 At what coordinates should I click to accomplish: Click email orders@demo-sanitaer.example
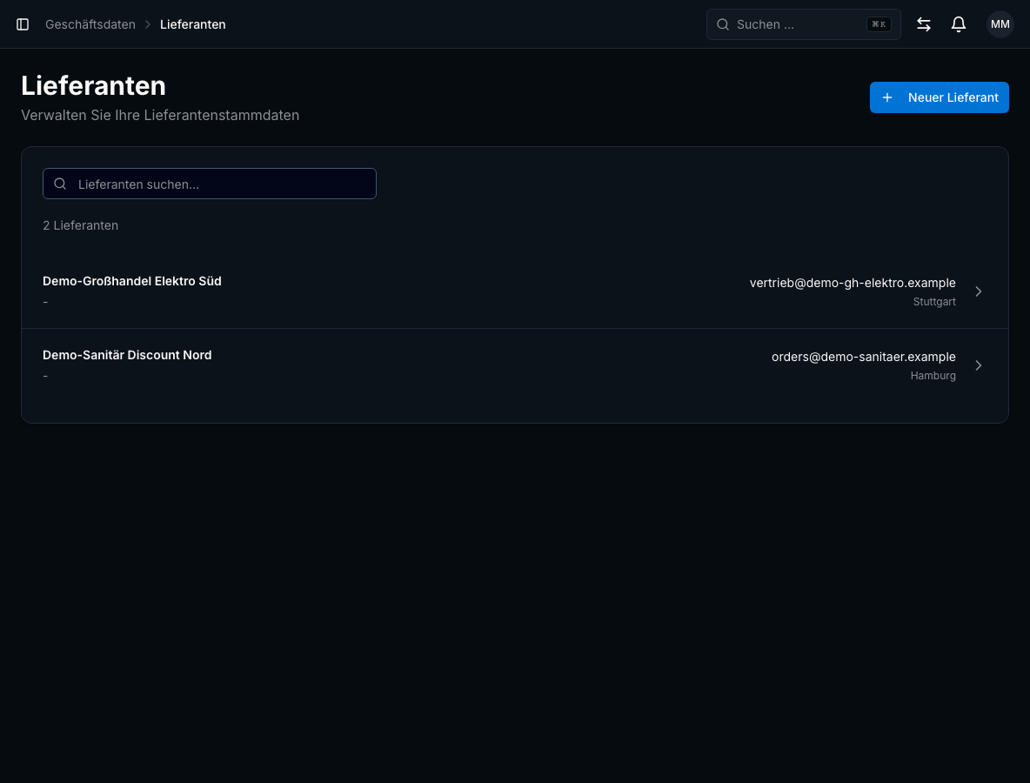click(x=863, y=357)
